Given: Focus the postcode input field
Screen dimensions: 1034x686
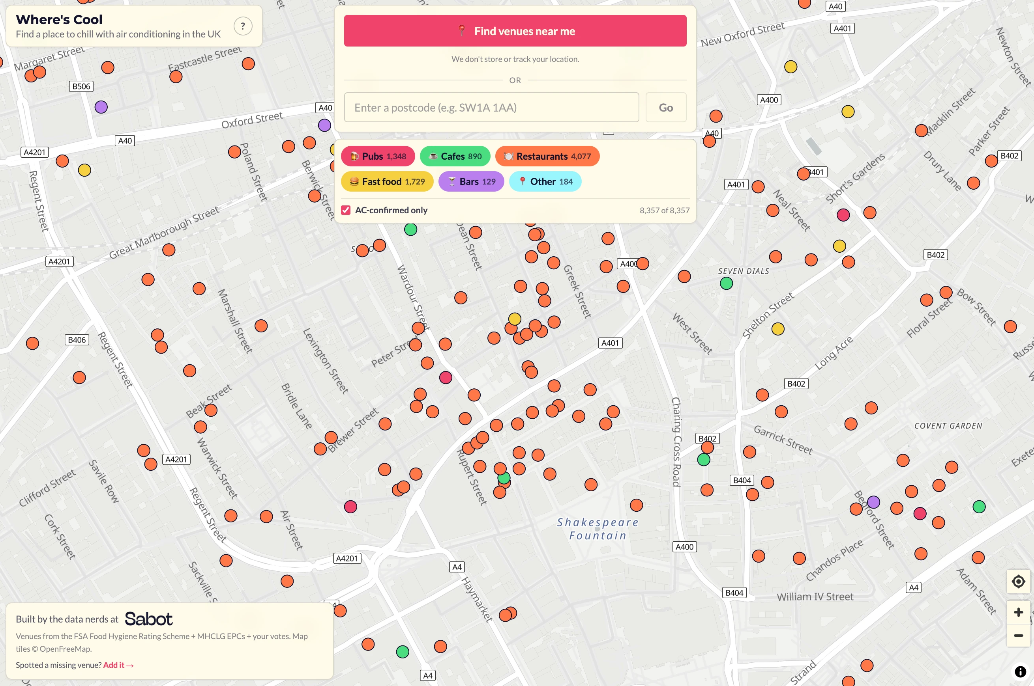Looking at the screenshot, I should (x=491, y=107).
